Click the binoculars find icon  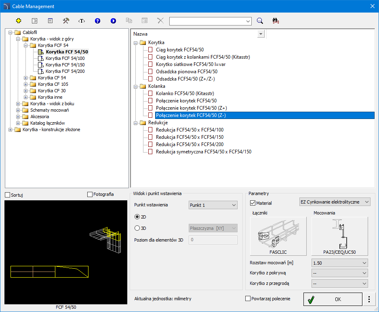click(x=276, y=21)
